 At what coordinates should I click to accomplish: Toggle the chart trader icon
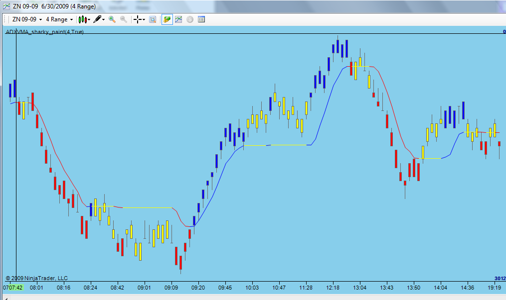click(167, 19)
